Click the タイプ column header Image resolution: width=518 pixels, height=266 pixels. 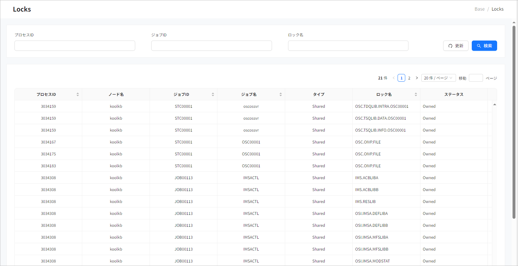[319, 95]
